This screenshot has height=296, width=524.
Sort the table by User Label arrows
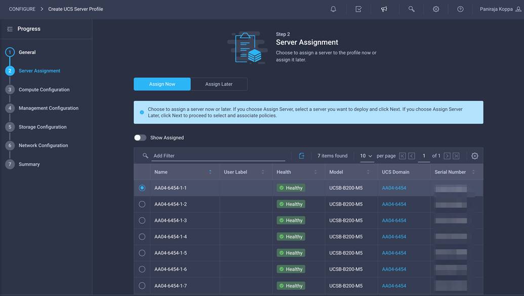click(x=263, y=172)
